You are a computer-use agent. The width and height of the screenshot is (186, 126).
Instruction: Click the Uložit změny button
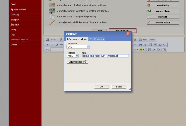click(122, 30)
